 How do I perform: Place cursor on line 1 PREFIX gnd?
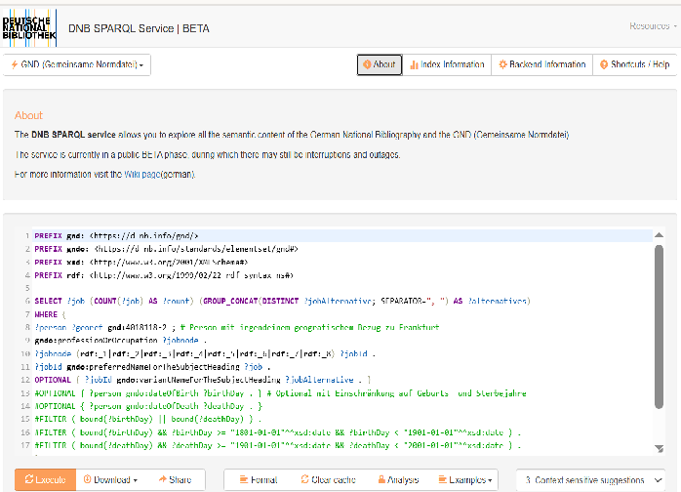116,236
